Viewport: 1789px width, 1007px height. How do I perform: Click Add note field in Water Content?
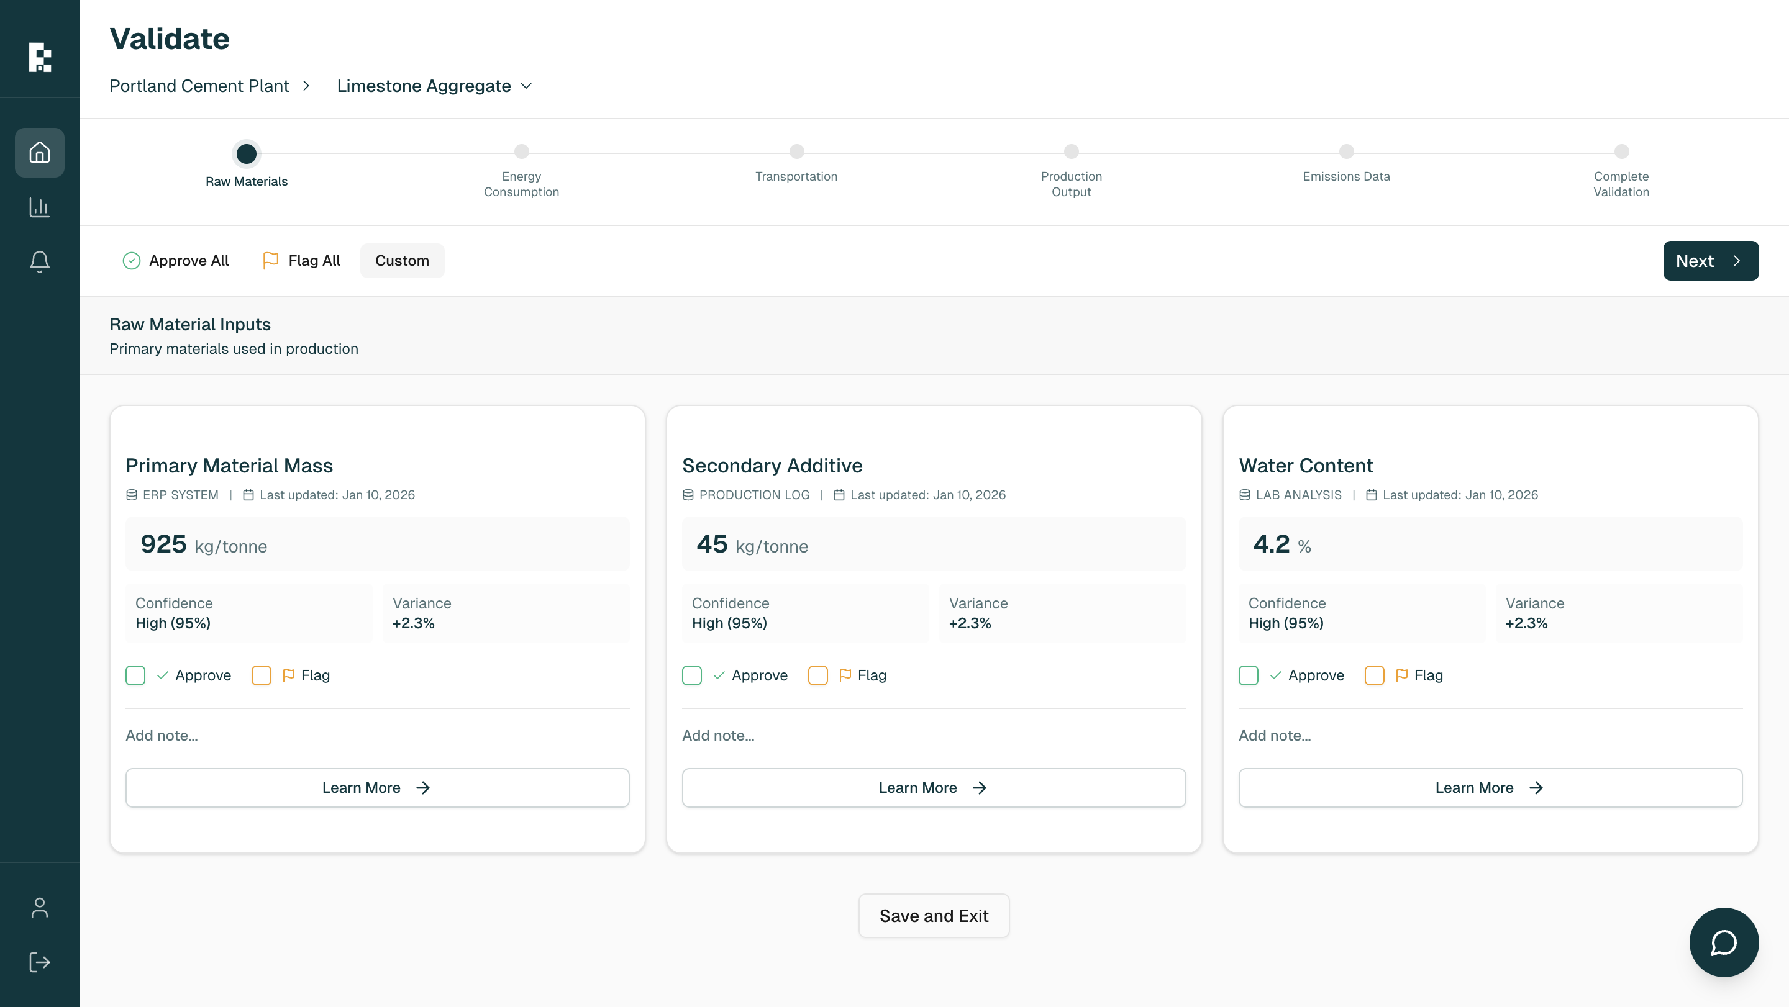(1489, 735)
